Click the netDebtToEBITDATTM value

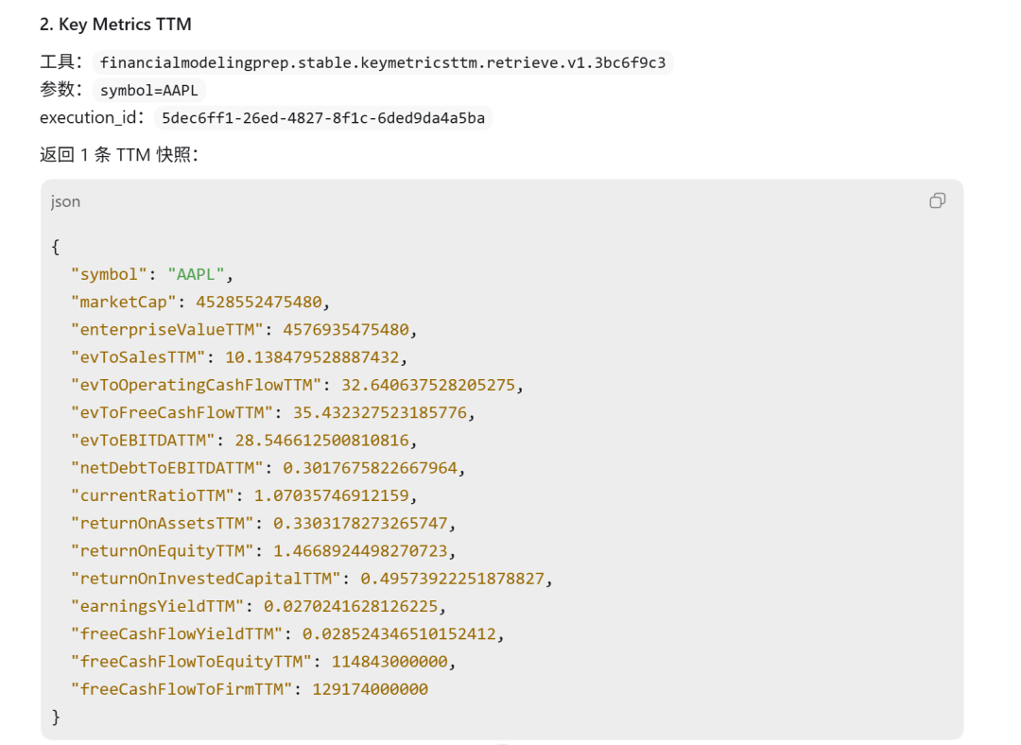point(370,468)
